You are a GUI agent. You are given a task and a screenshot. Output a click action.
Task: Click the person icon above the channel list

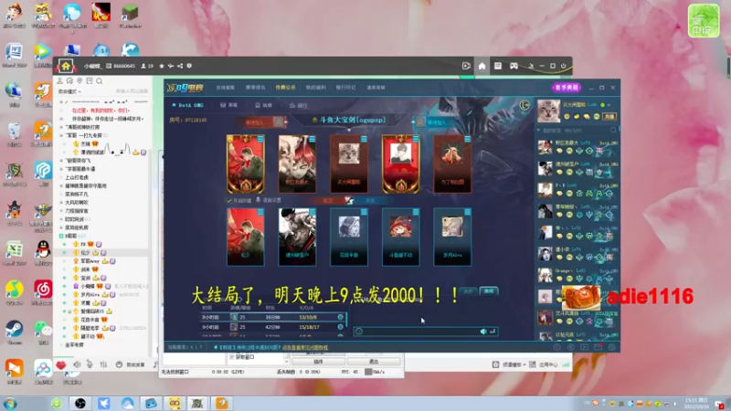(x=60, y=81)
